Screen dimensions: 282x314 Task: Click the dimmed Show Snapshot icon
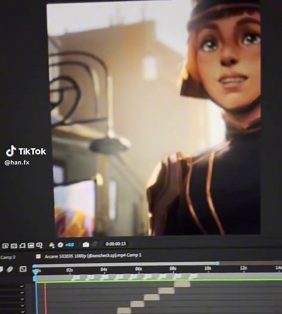[x=94, y=244]
